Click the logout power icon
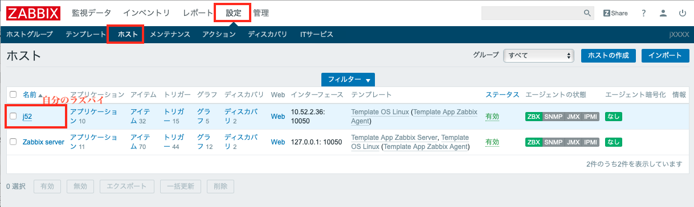694x207 pixels. click(682, 13)
